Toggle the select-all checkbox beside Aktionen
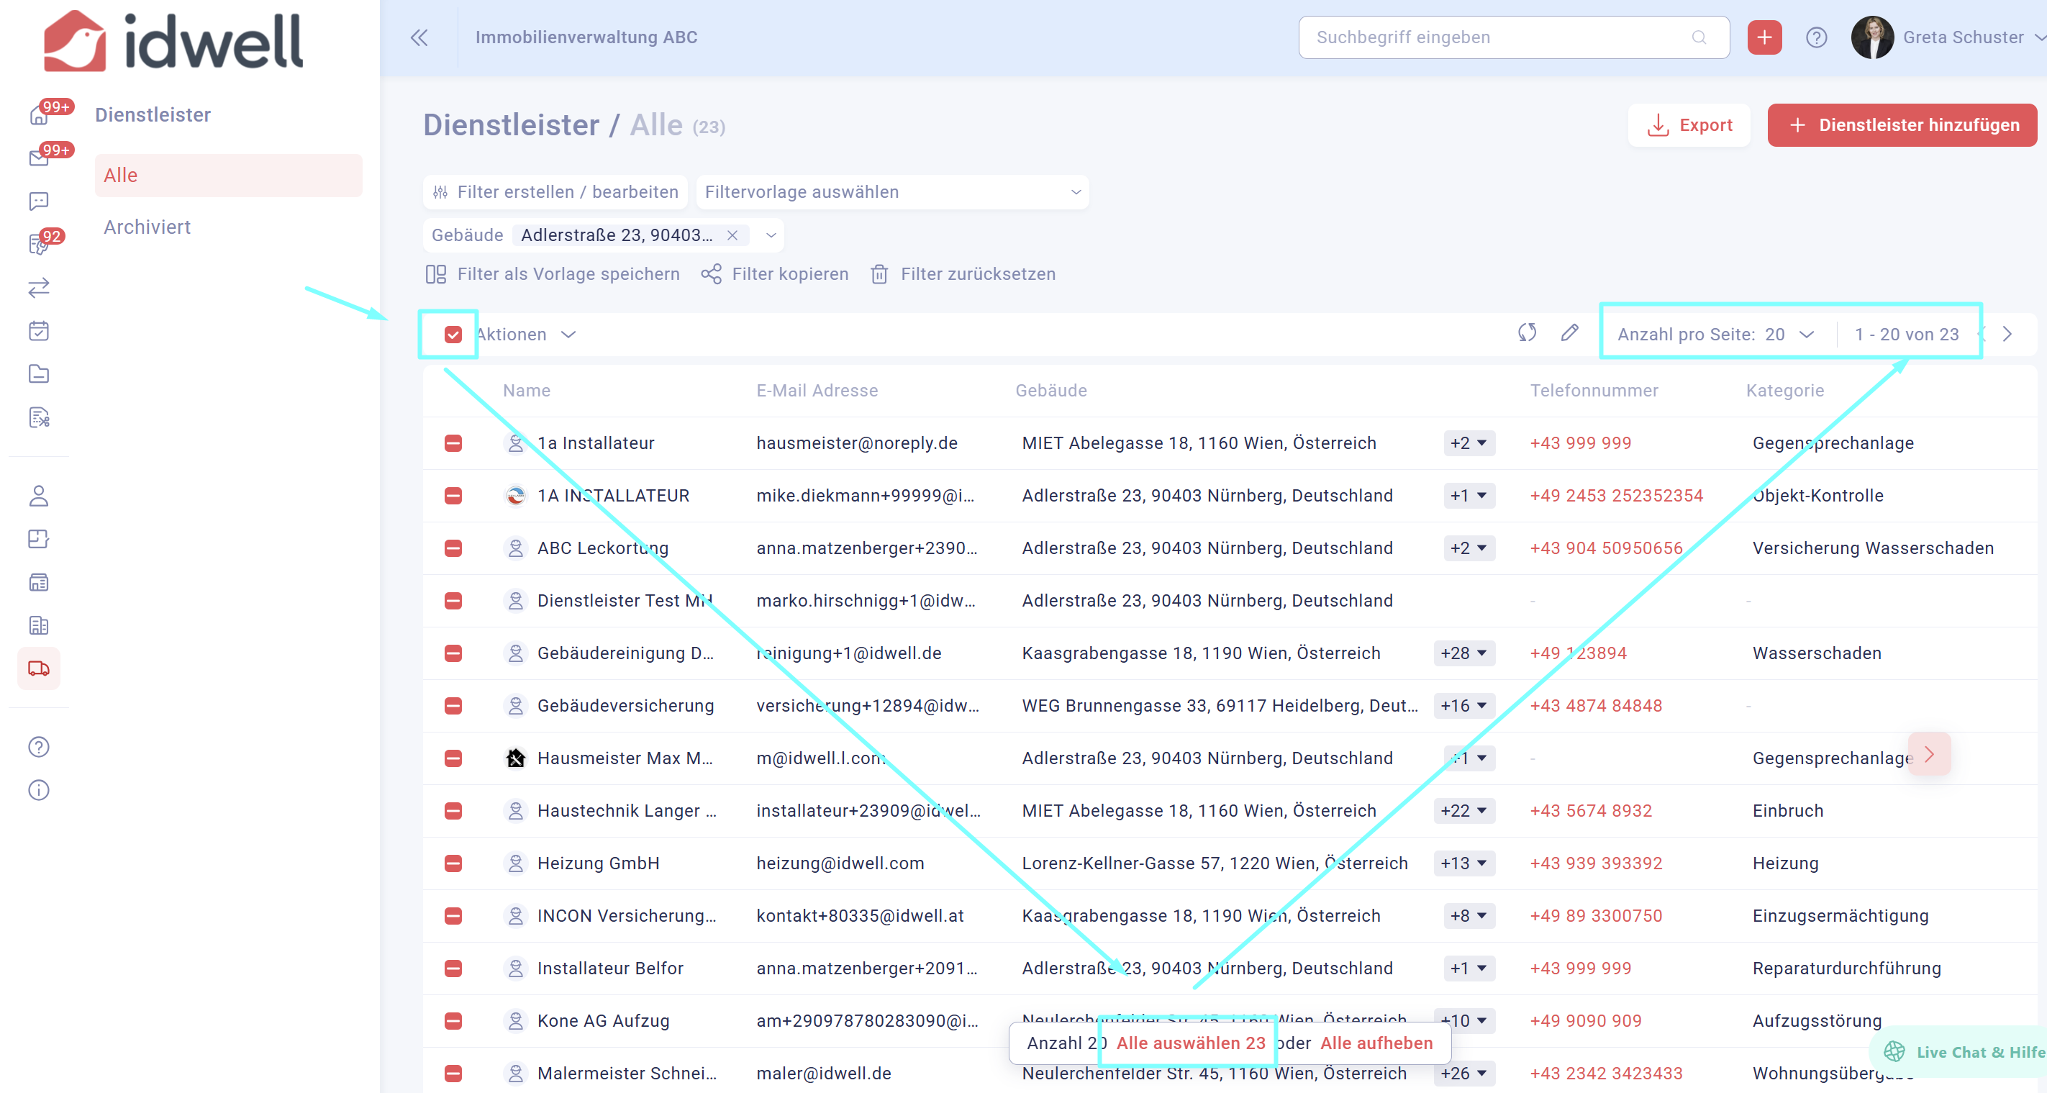2047x1093 pixels. 453,335
